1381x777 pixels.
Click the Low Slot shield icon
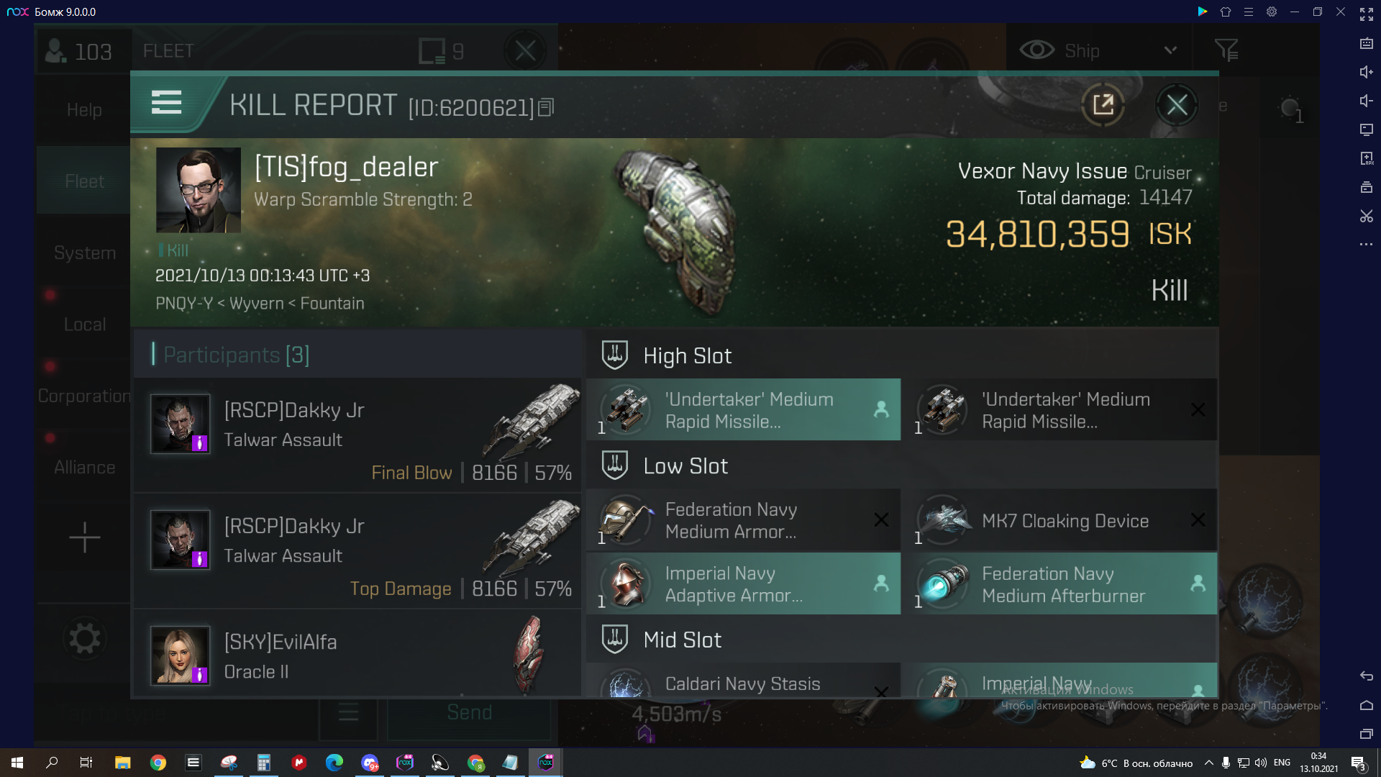coord(615,465)
